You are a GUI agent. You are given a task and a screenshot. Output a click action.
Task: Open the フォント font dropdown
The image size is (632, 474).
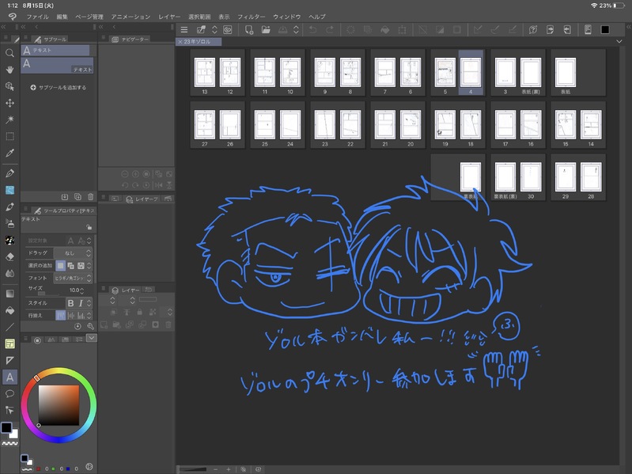pos(73,278)
